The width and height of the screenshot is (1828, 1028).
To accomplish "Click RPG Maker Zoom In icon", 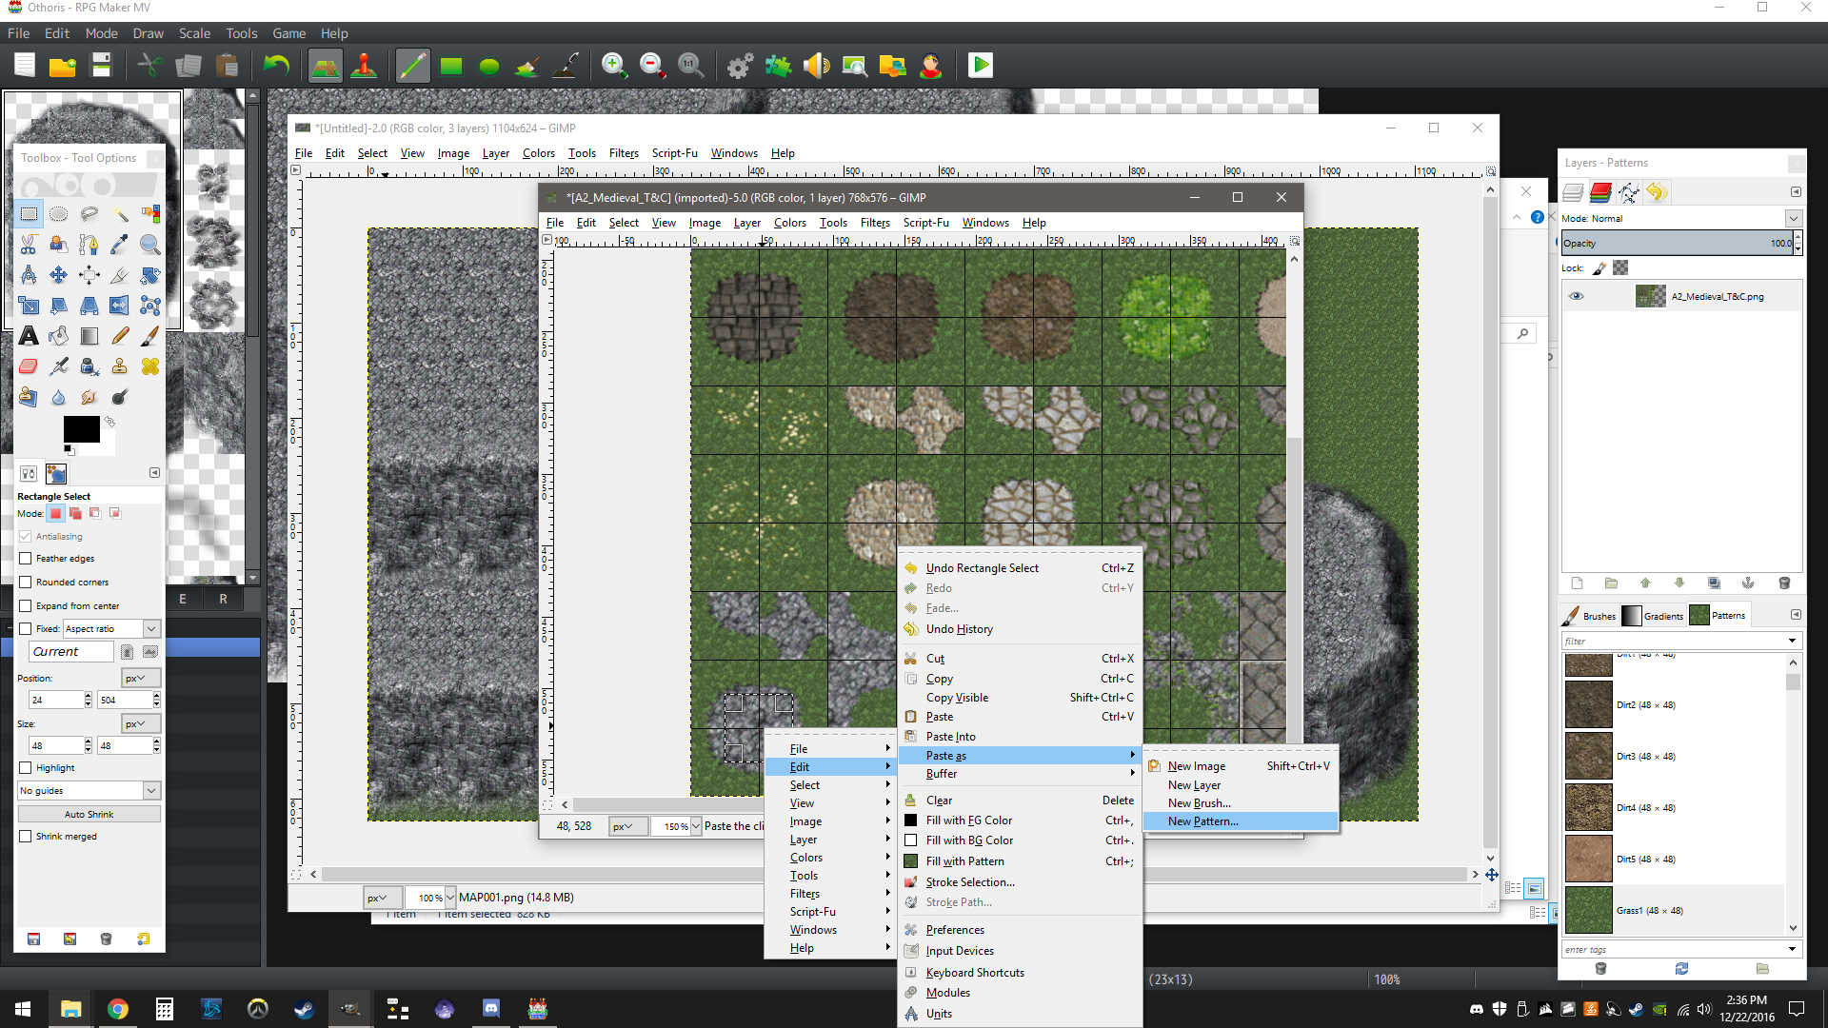I will pyautogui.click(x=614, y=66).
